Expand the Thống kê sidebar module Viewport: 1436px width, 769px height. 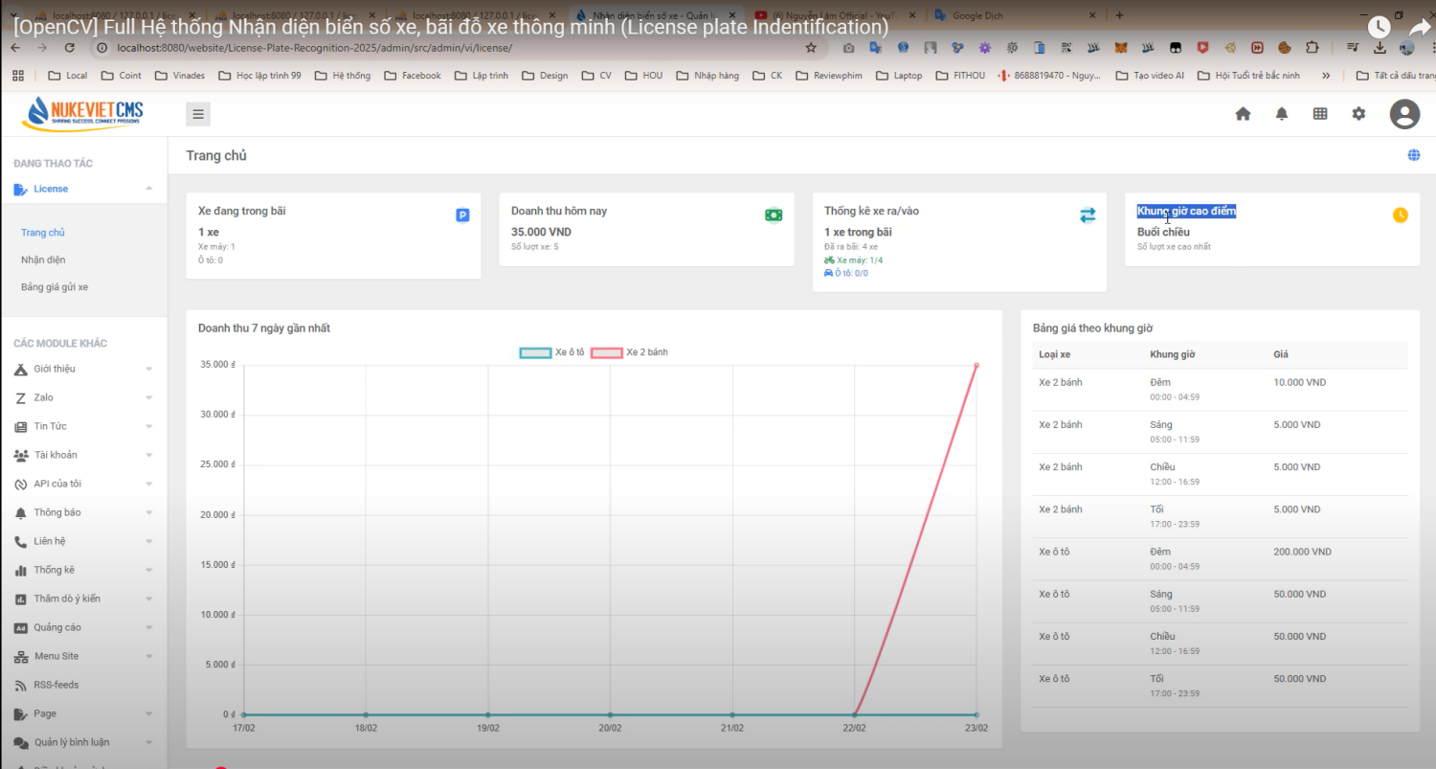pos(83,570)
